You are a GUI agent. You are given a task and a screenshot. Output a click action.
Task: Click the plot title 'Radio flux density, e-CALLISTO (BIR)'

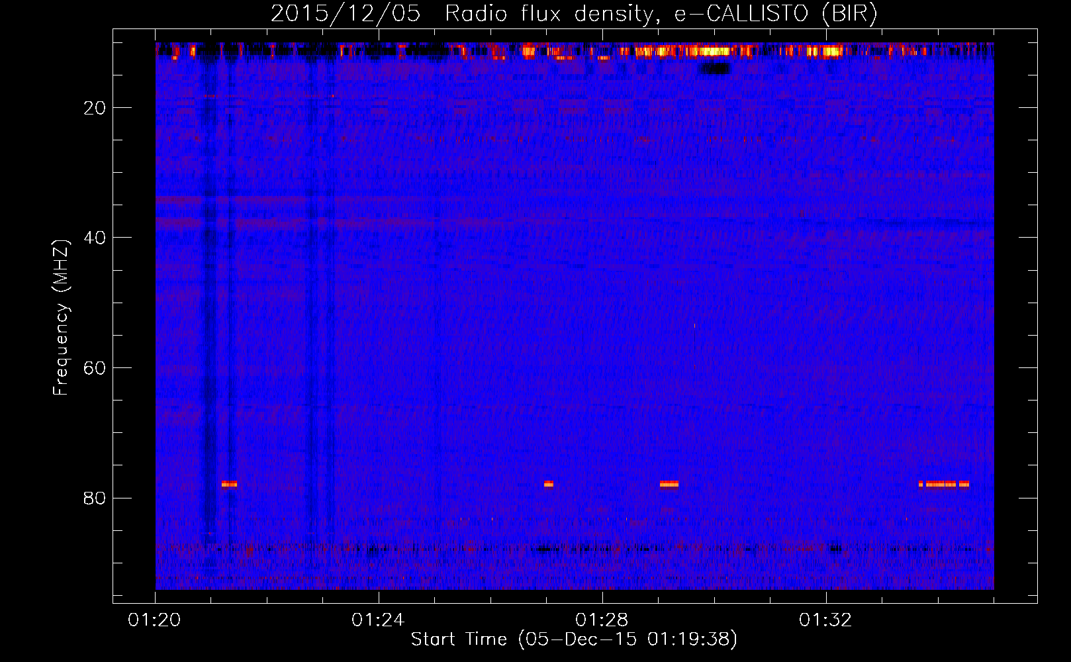(x=661, y=14)
